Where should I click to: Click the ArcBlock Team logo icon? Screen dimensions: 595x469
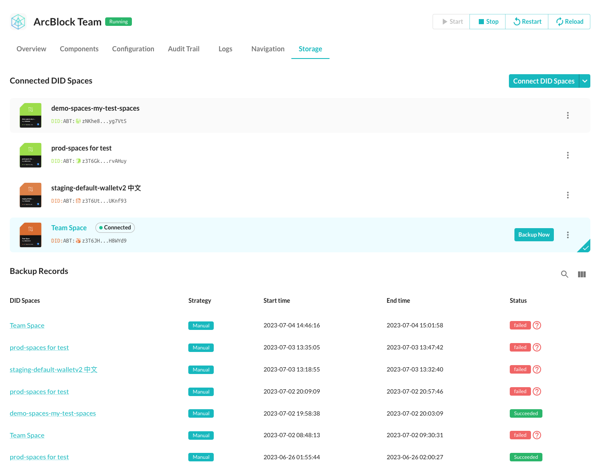[x=18, y=22]
